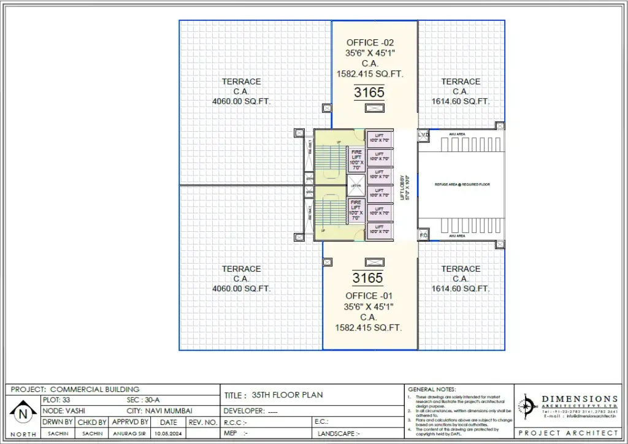Viewport: 628px width, 444px height.
Task: Select the Office-02 room label
Action: (370, 43)
